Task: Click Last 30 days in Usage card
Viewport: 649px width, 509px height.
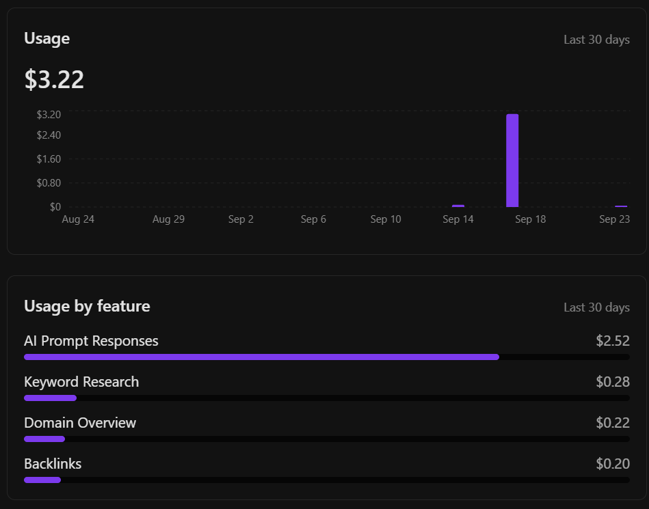Action: [x=596, y=40]
